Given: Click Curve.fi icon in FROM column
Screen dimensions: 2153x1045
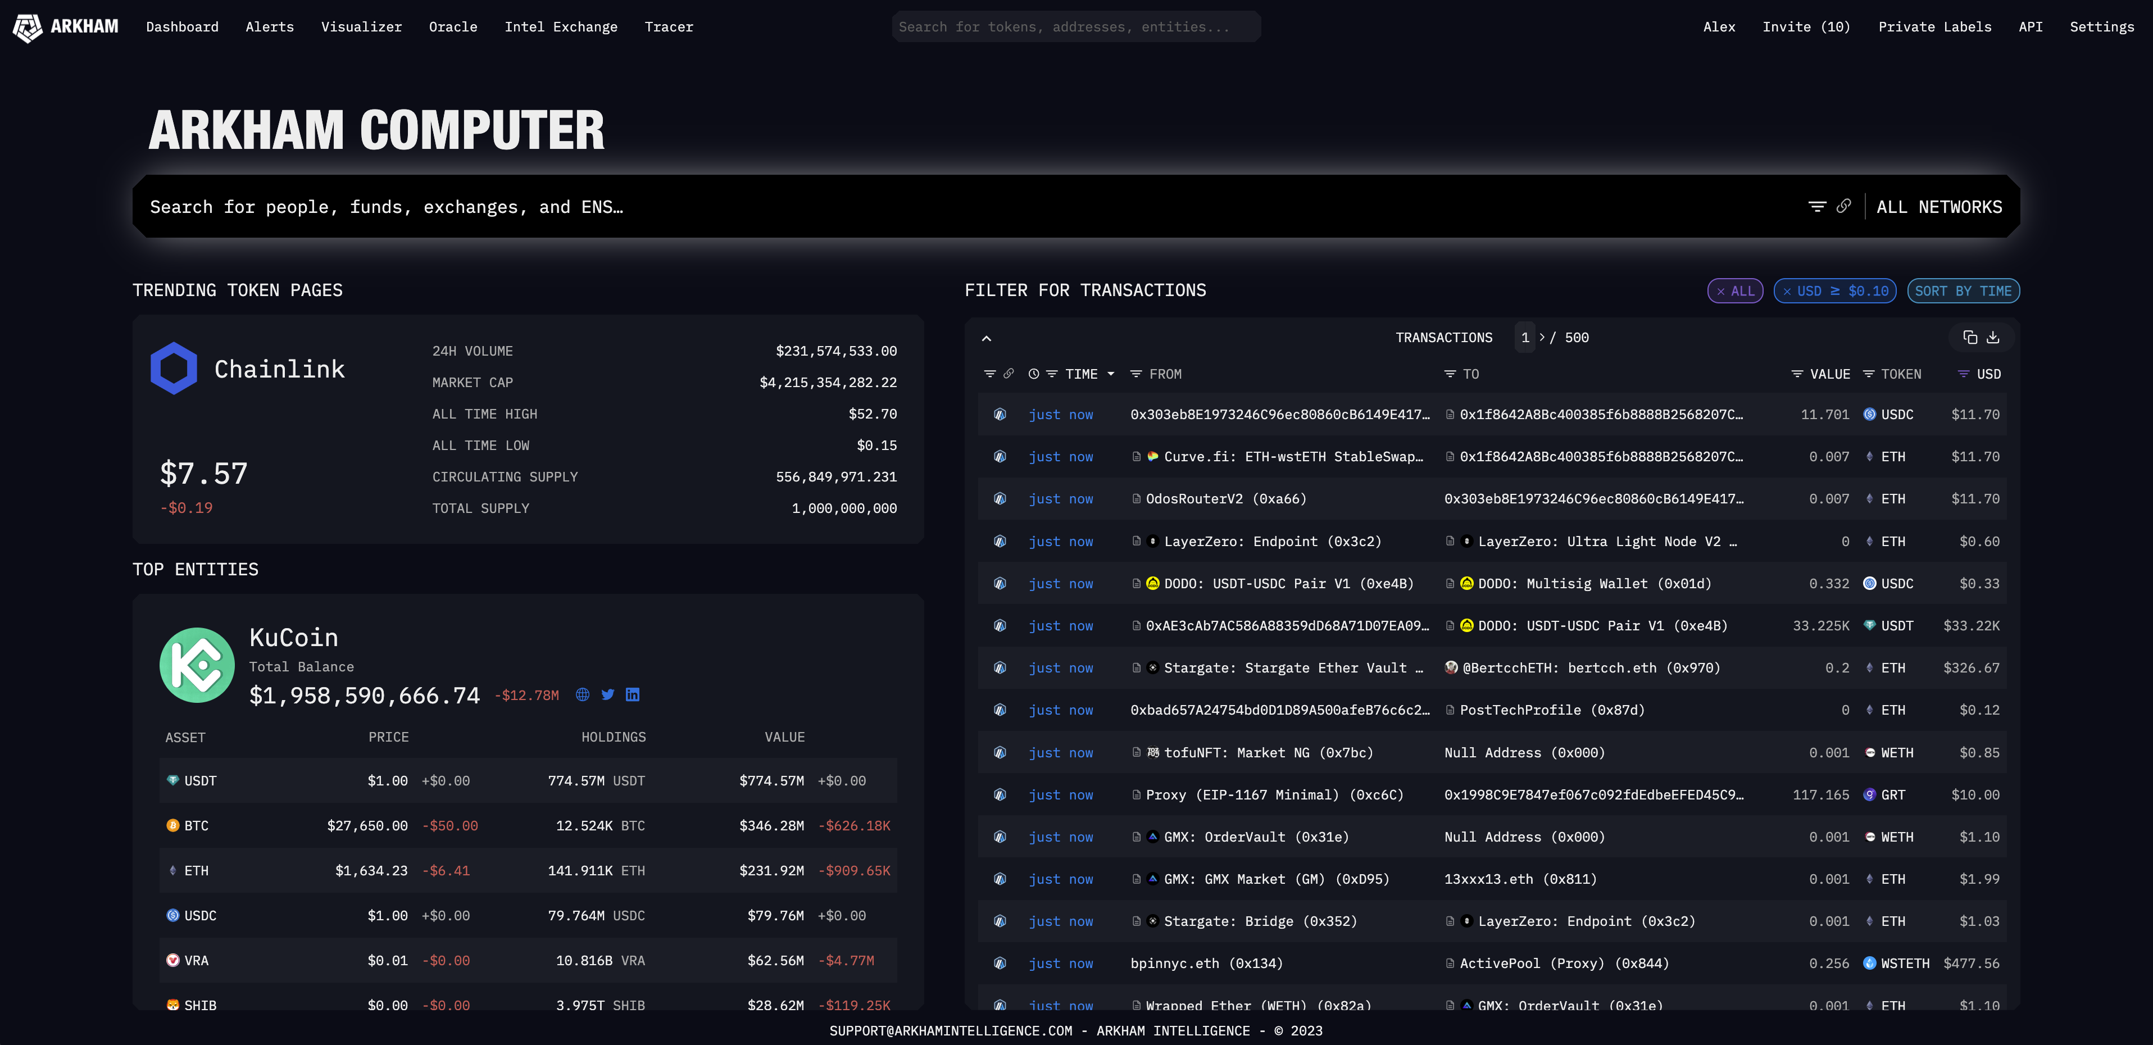Looking at the screenshot, I should click(x=1153, y=456).
